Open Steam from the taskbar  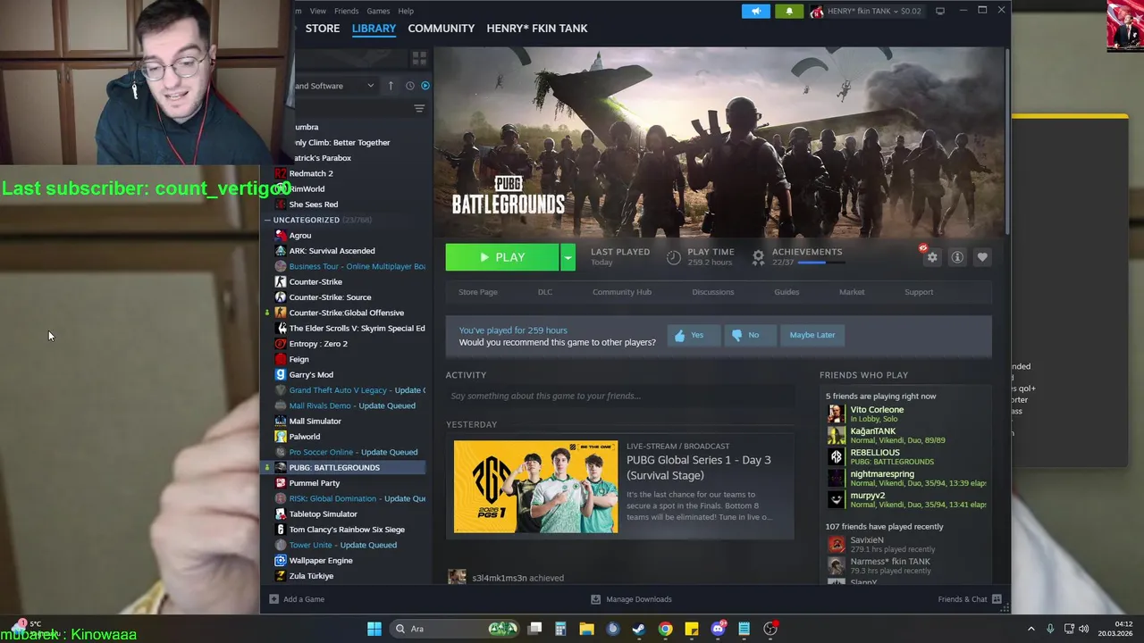(638, 629)
